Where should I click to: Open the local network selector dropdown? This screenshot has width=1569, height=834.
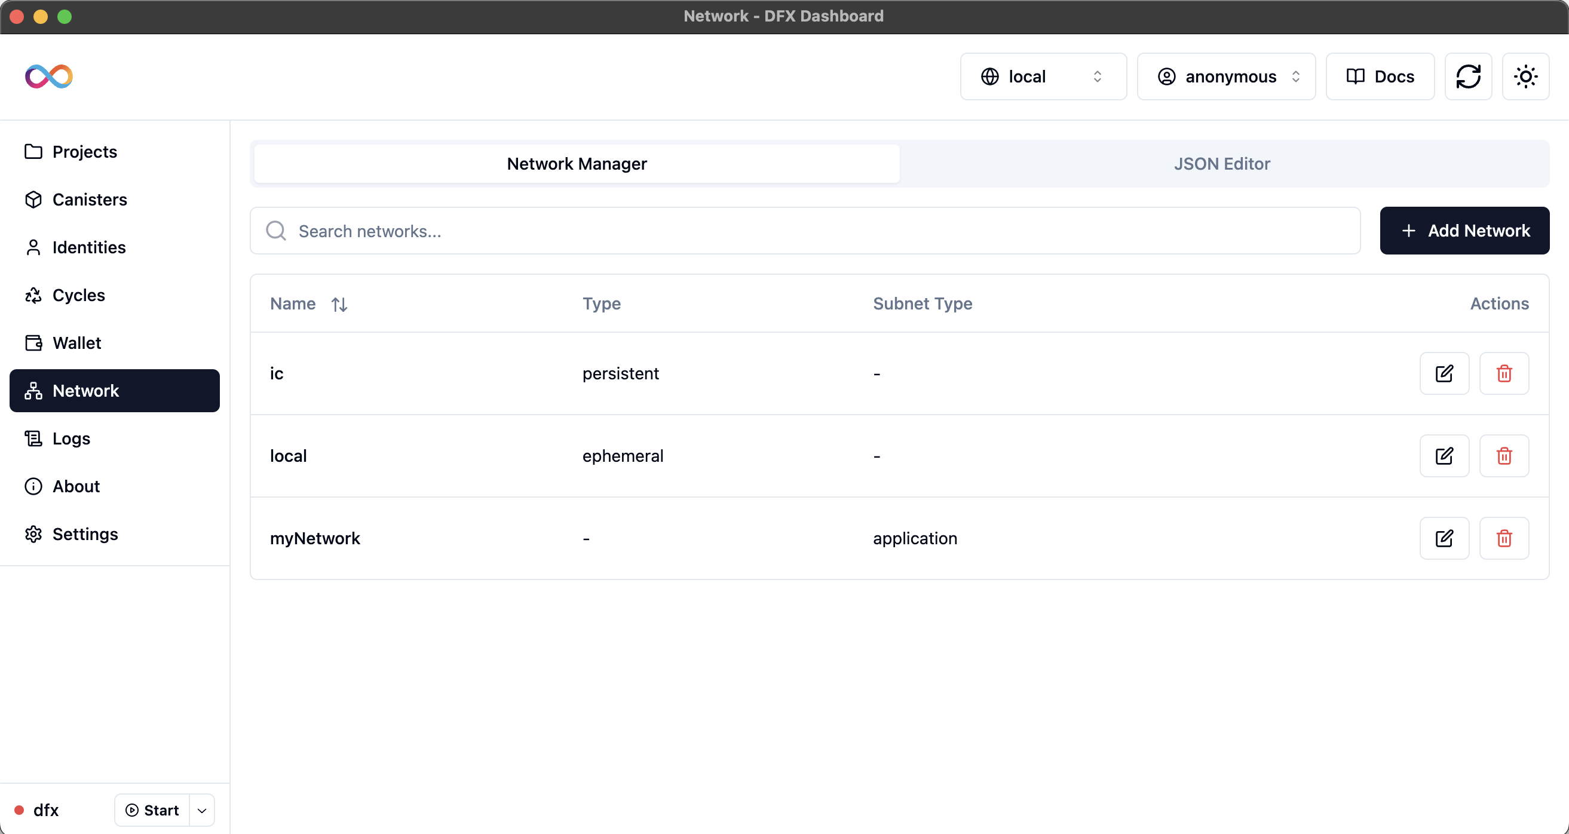(x=1043, y=76)
